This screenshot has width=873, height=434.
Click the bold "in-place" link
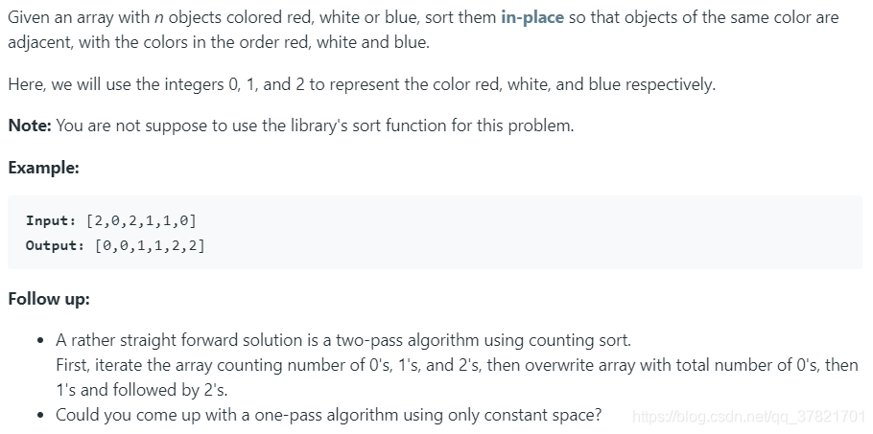pyautogui.click(x=532, y=17)
